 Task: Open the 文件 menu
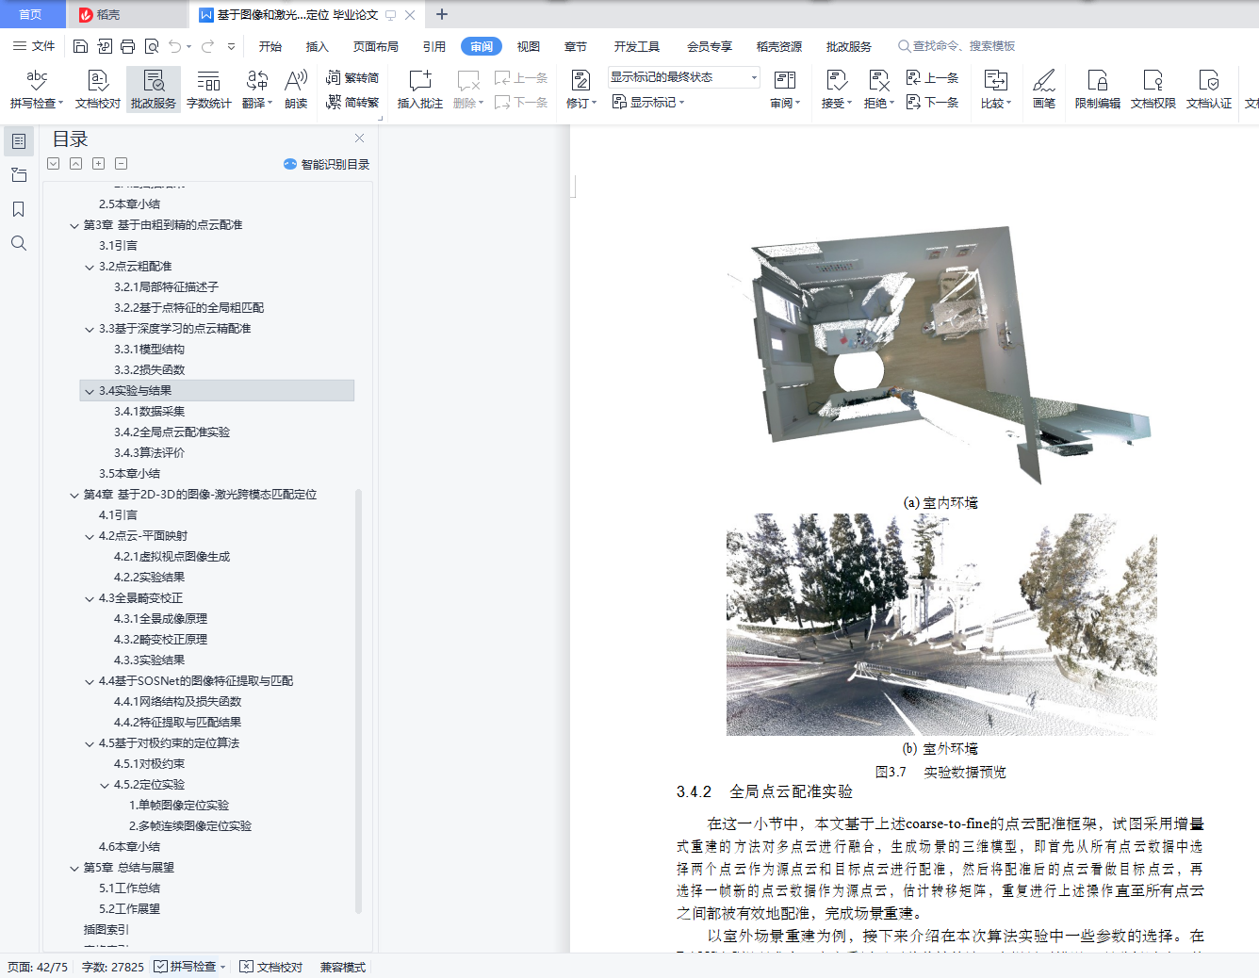(x=34, y=46)
